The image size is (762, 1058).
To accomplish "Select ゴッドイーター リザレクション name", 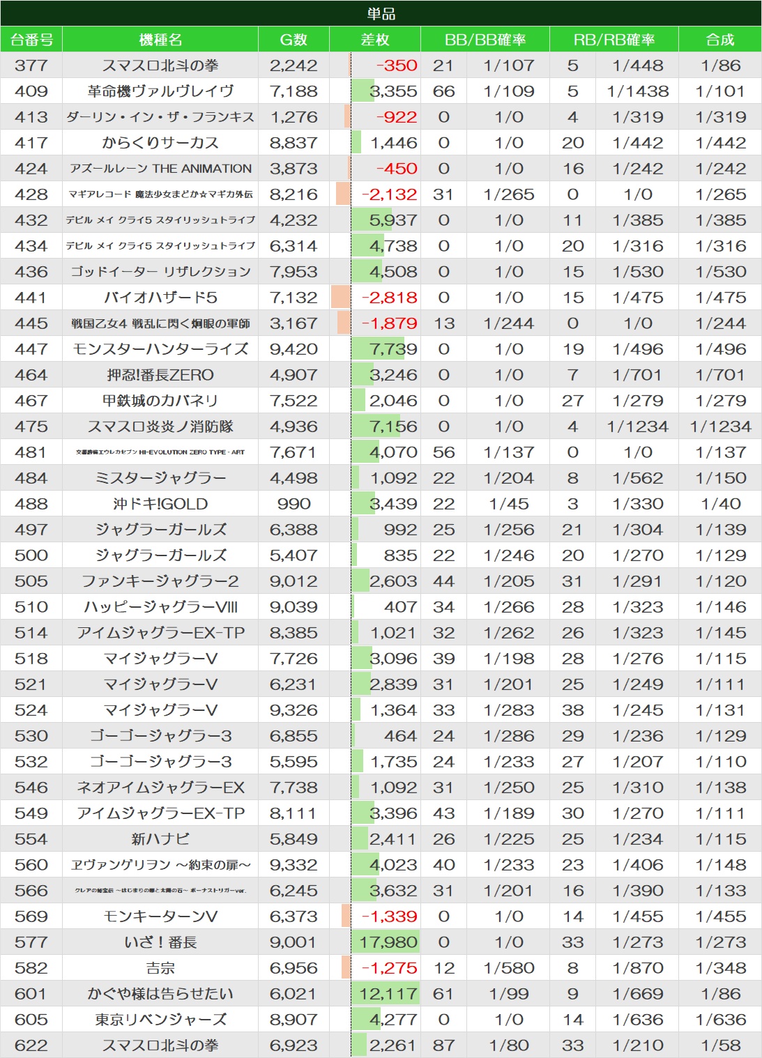I will coord(160,272).
